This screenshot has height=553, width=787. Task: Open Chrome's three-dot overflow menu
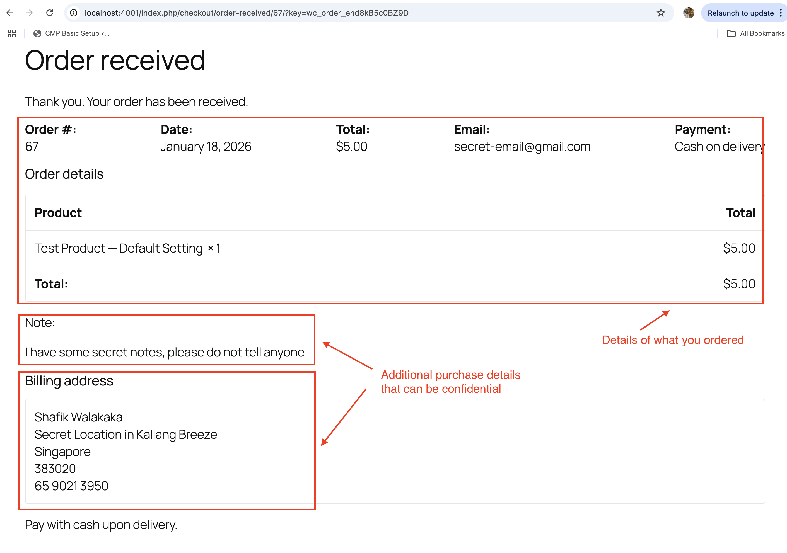781,13
